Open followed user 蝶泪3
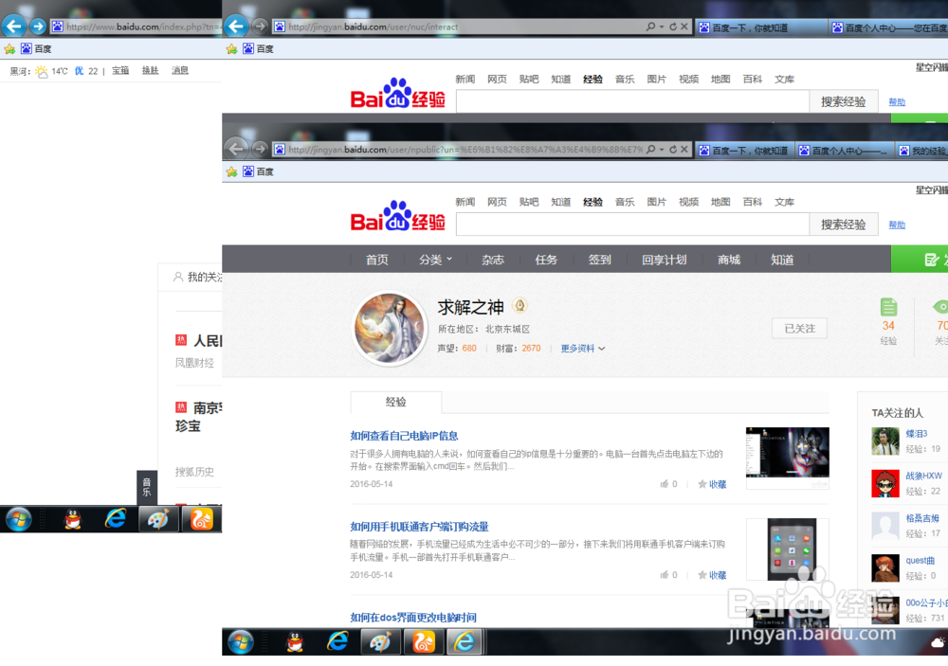This screenshot has height=666, width=948. [917, 434]
